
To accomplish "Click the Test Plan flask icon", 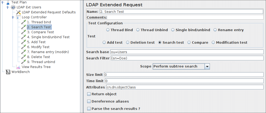I will [x=8, y=2].
